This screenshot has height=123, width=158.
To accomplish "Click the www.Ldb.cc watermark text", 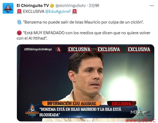I will tap(140, 120).
